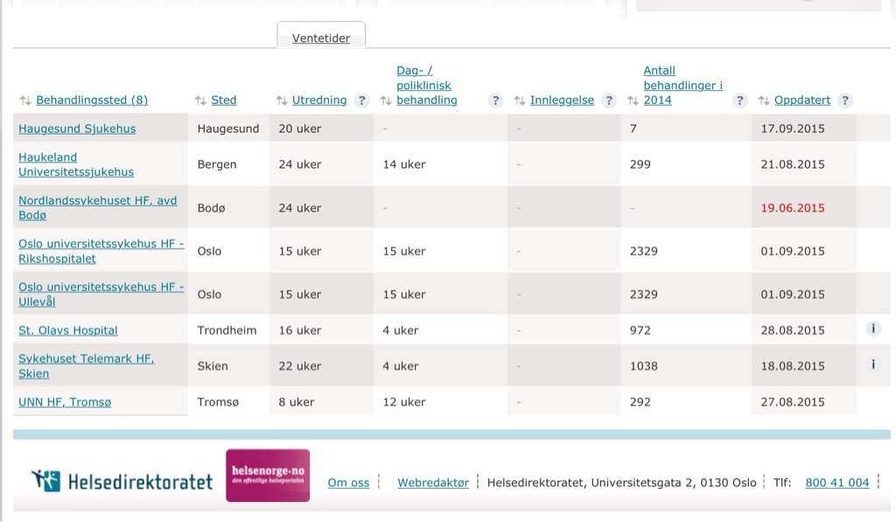The image size is (896, 522).
Task: Click help icon next to Innleggelse
Action: 610,101
